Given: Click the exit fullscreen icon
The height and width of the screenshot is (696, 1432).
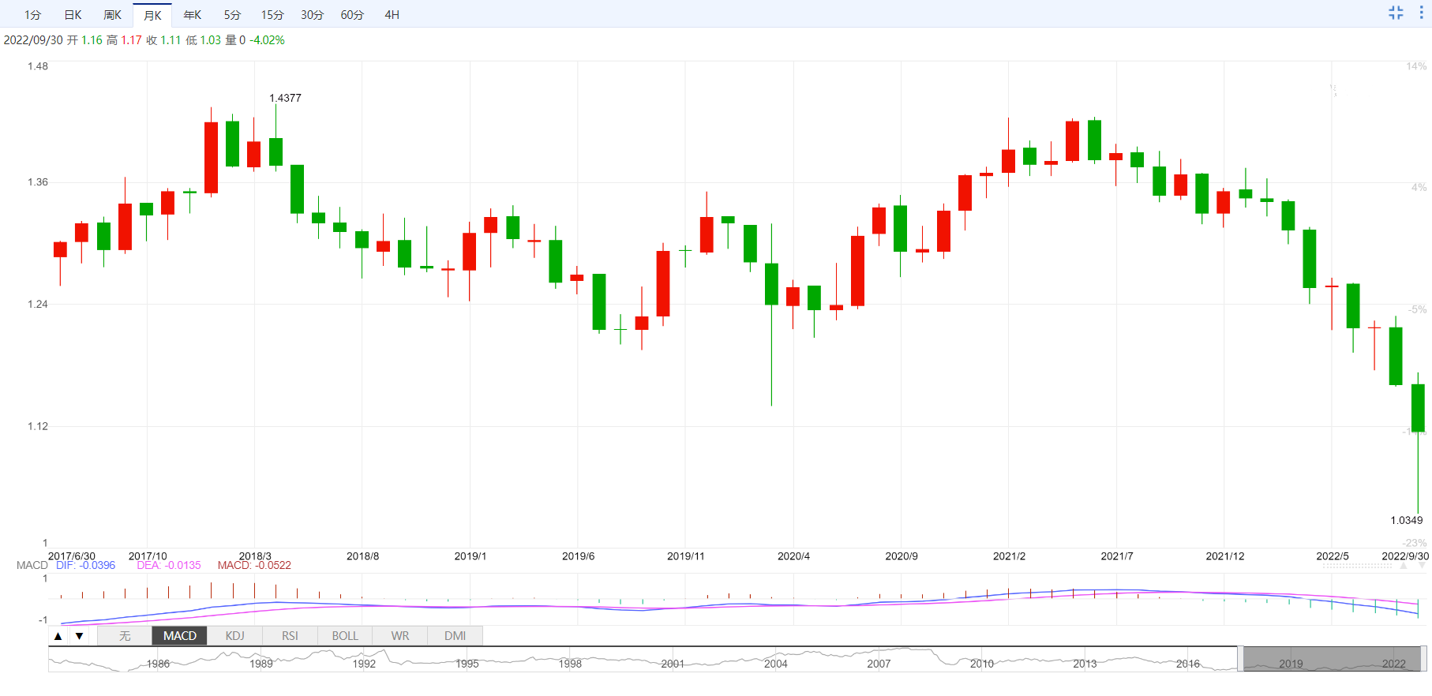Looking at the screenshot, I should click(1396, 13).
